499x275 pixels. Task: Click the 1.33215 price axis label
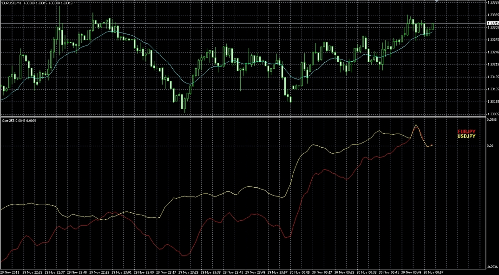[492, 65]
